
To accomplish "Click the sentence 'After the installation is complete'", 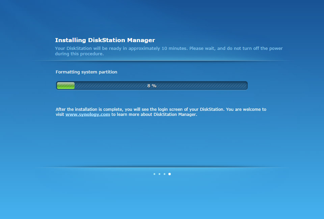I will coord(161,112).
